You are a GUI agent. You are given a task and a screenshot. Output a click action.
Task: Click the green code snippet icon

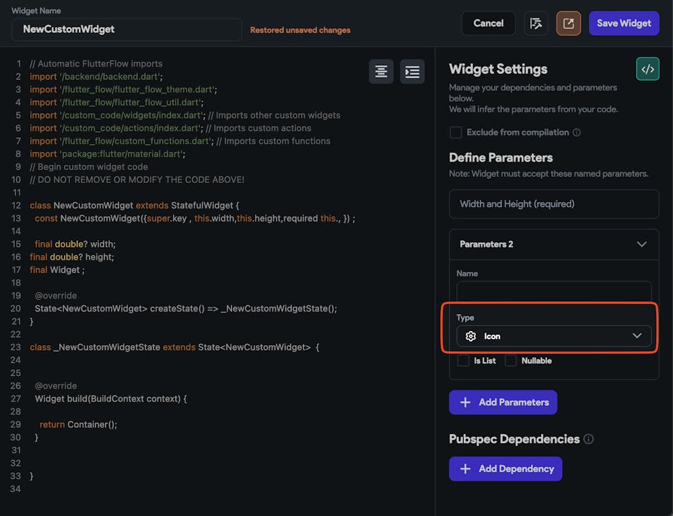(x=647, y=69)
